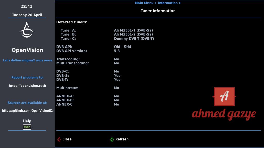The image size is (264, 148).
Task: Click the No value for Transcoding
Action: pos(117,59)
